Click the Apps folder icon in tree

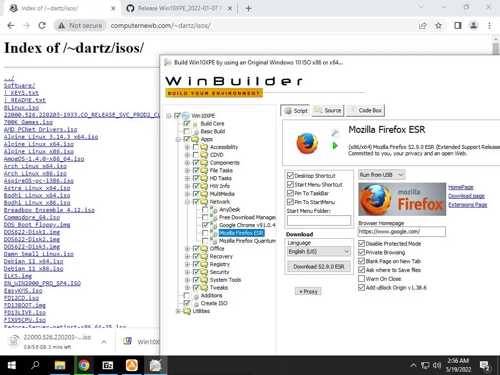pyautogui.click(x=195, y=139)
